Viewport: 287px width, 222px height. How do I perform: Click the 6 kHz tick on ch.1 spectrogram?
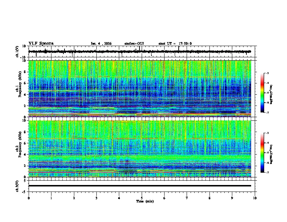[25, 83]
